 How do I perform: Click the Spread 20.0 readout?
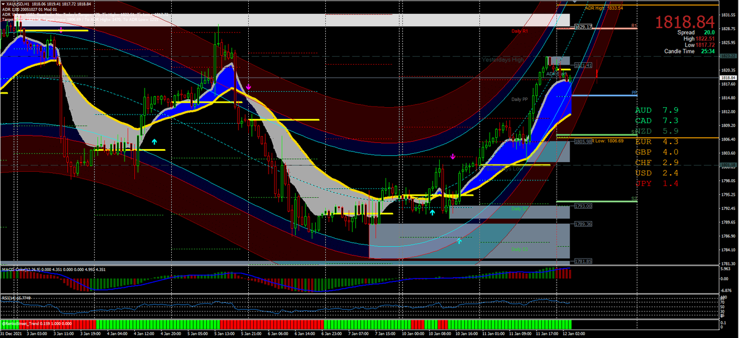695,33
